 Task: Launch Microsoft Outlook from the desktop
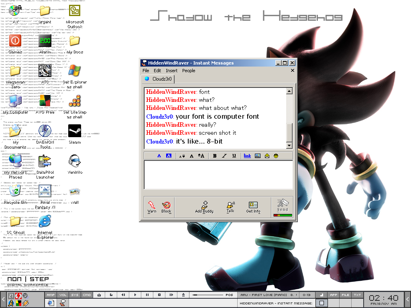tap(75, 17)
